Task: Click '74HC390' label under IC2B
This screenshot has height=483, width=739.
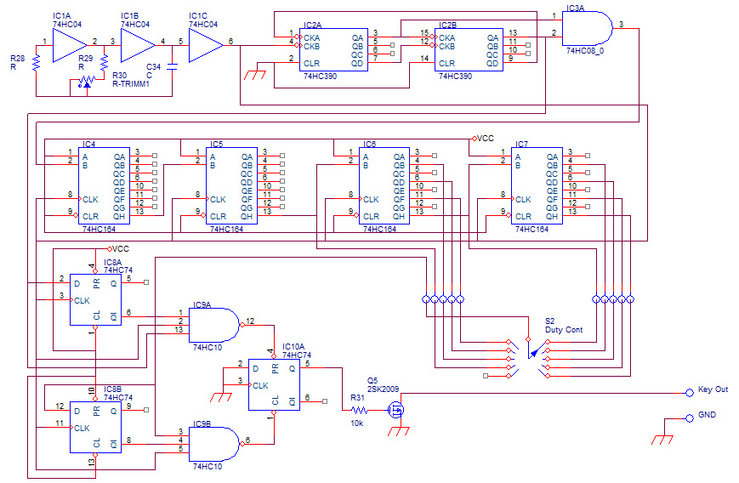Action: pos(455,77)
